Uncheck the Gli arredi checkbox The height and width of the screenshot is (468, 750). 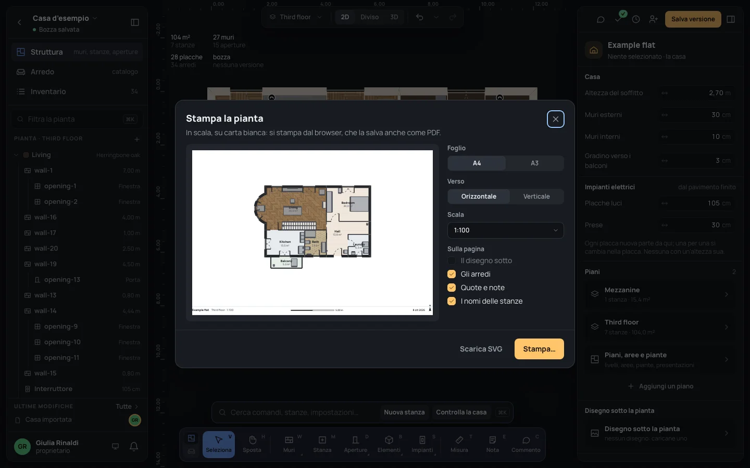452,274
